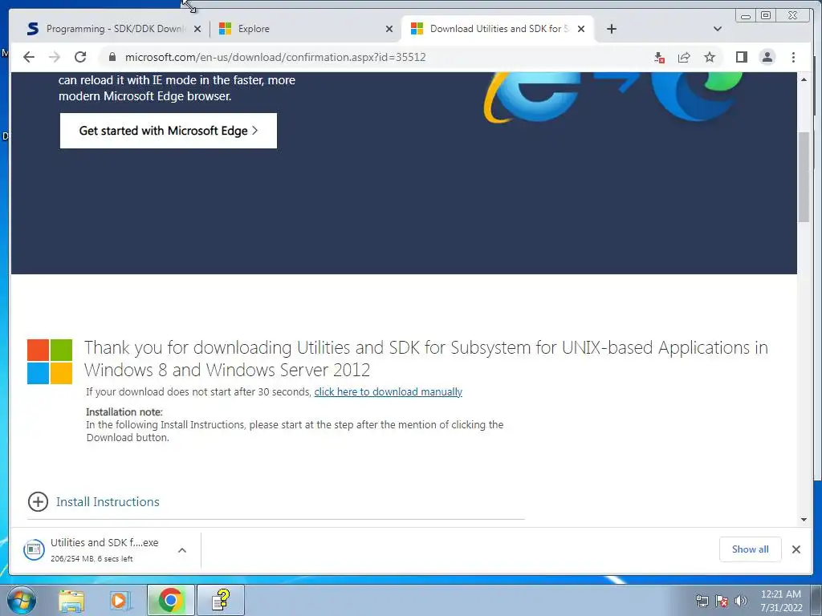Open the blocked download indicator icon
Viewport: 822px width, 616px height.
tap(659, 57)
